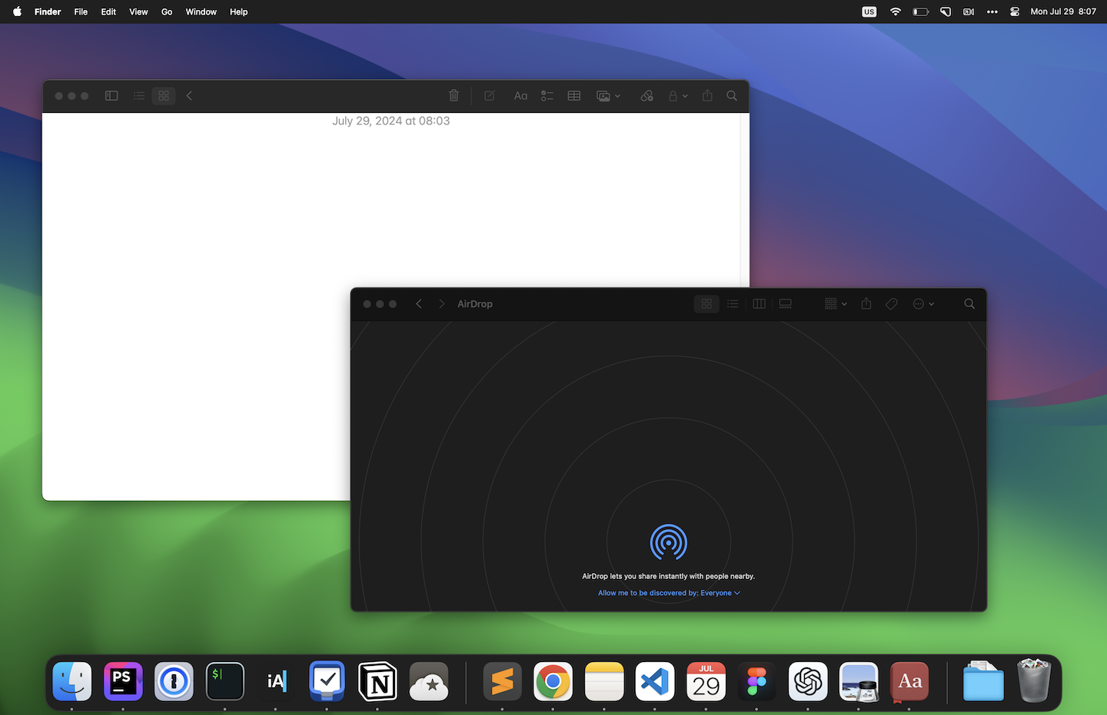Select list view in Finder window

[733, 304]
